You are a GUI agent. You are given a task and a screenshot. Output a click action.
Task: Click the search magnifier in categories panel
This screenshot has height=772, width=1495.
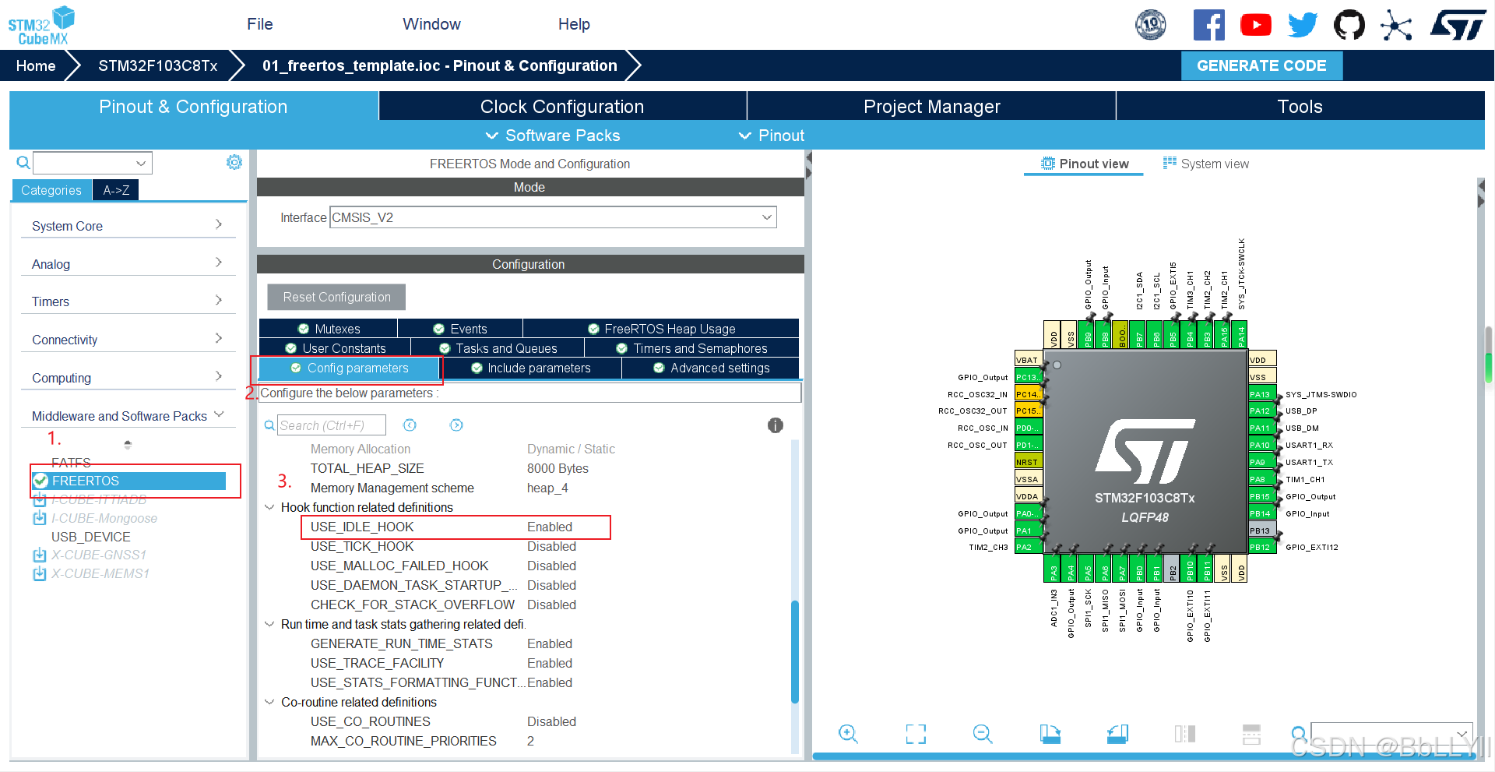tap(23, 163)
